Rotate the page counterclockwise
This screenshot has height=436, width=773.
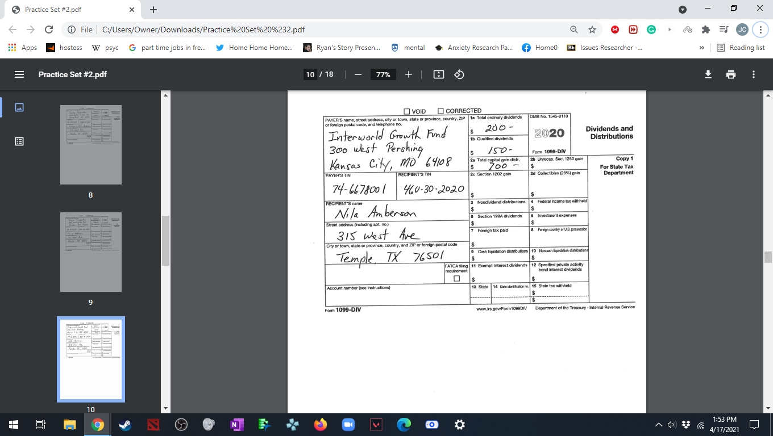[458, 74]
